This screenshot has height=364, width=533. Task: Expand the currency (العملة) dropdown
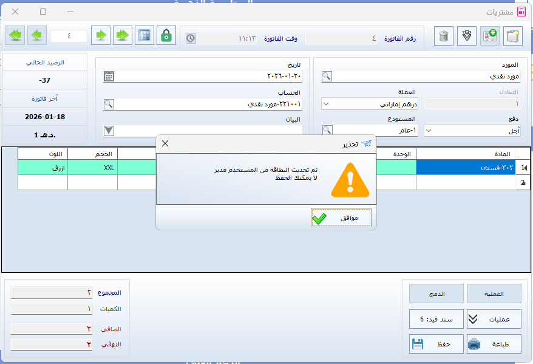pos(327,104)
